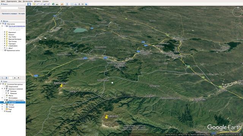Screen dimensions: 243x136
Task: Open the Вид menu
Action: click(x=20, y=1)
